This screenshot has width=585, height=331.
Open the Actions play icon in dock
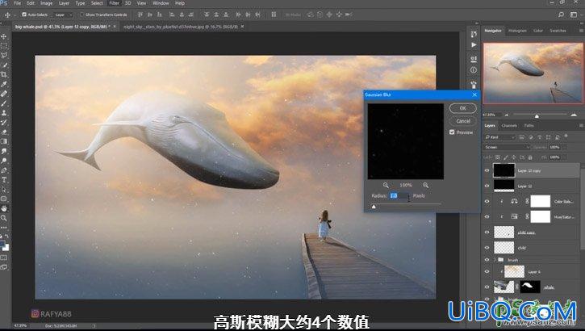pyautogui.click(x=474, y=44)
